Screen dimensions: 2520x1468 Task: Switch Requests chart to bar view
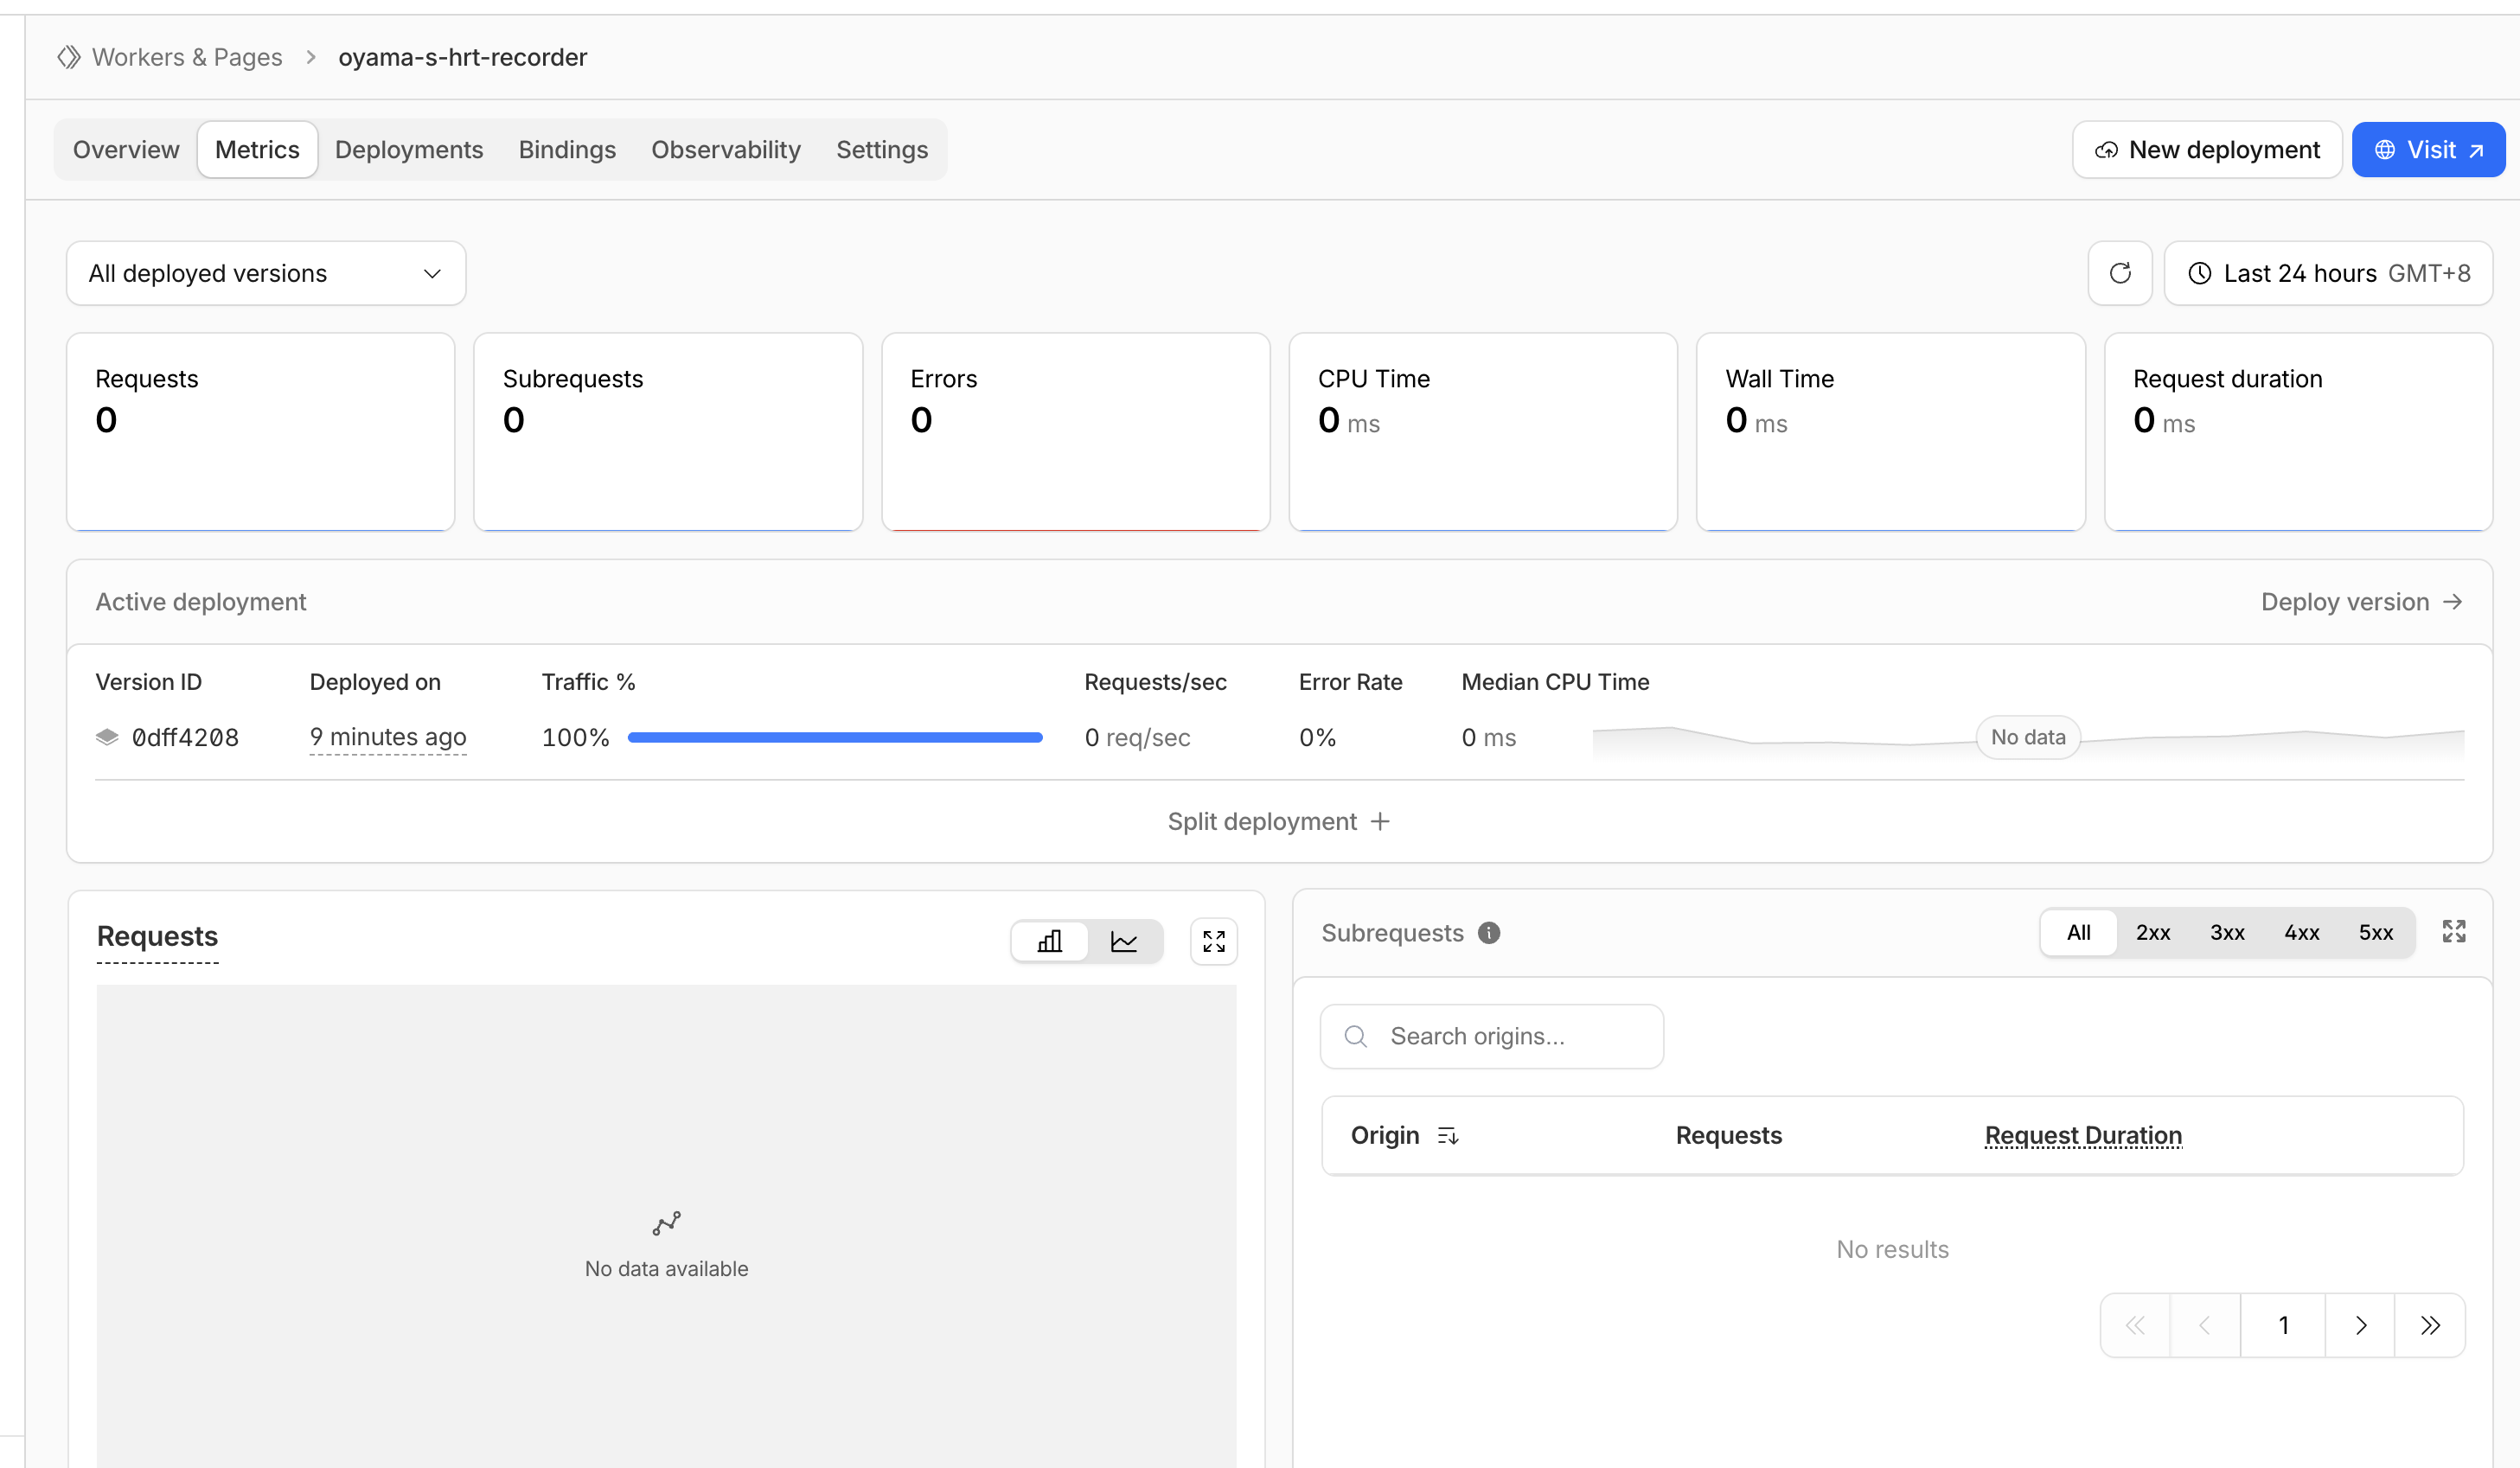pos(1049,941)
